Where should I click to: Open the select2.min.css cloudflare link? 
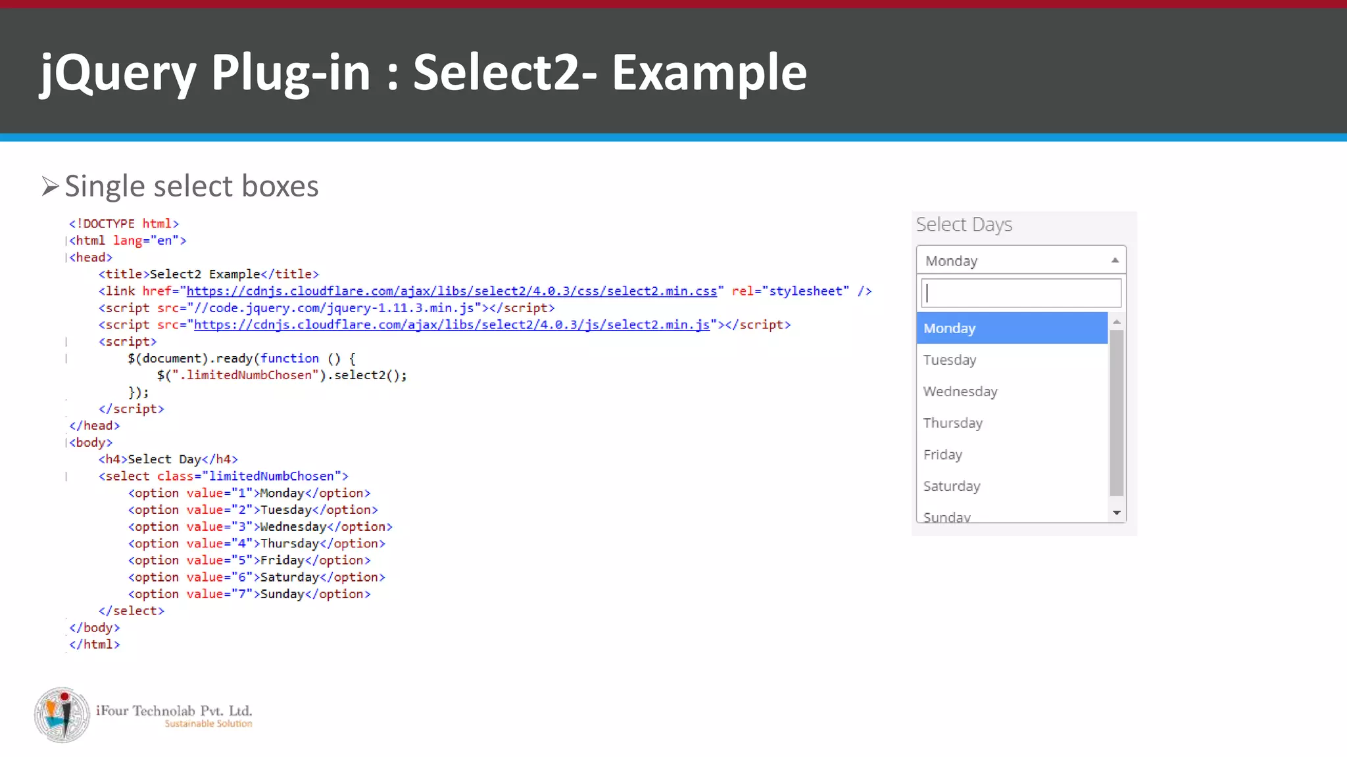pyautogui.click(x=452, y=291)
